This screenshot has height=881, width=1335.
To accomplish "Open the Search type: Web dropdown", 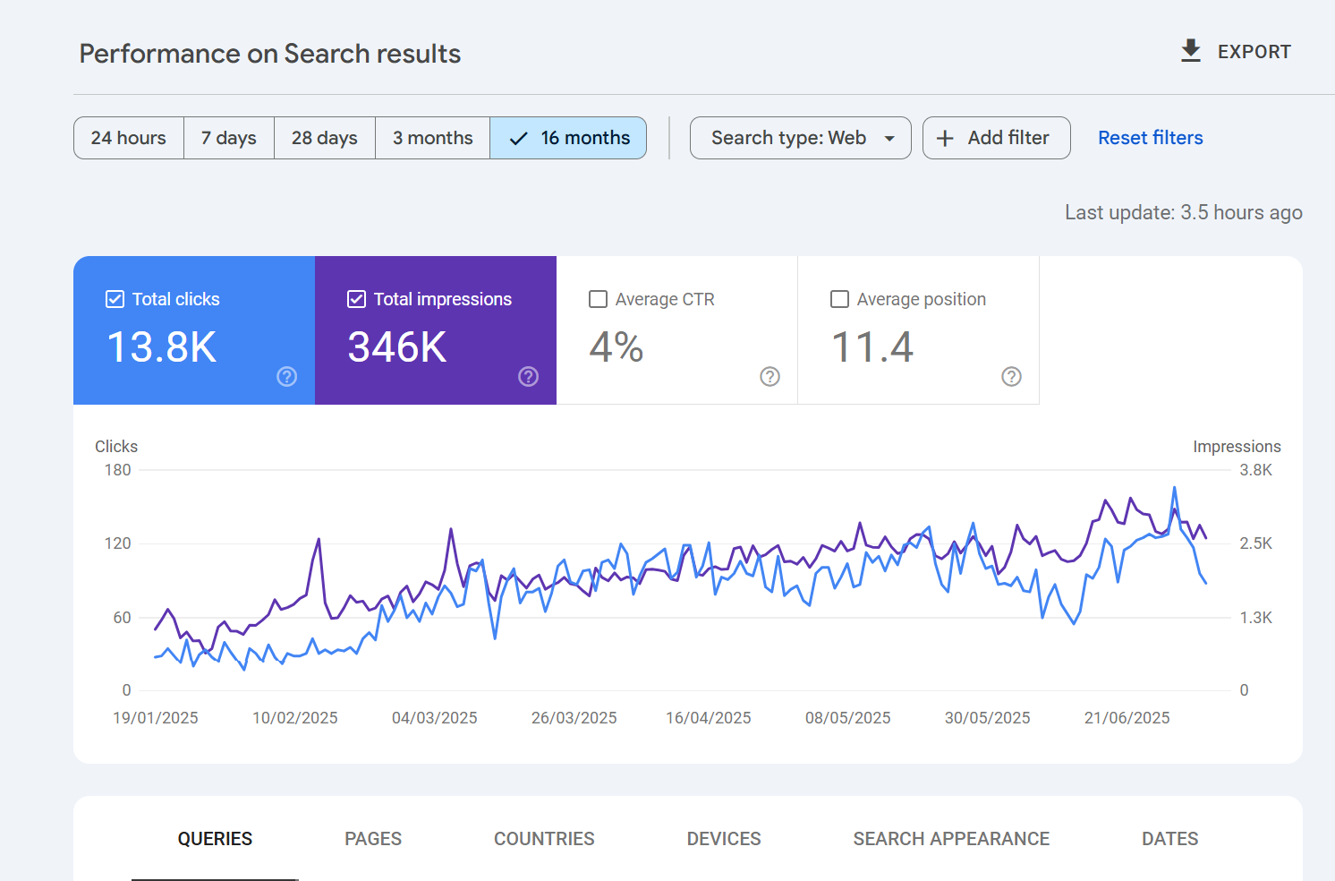I will tap(800, 138).
